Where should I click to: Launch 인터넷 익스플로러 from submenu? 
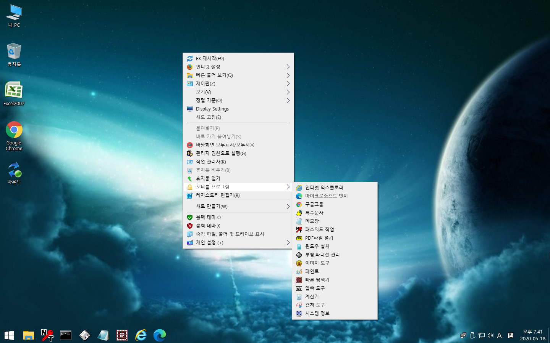335,188
